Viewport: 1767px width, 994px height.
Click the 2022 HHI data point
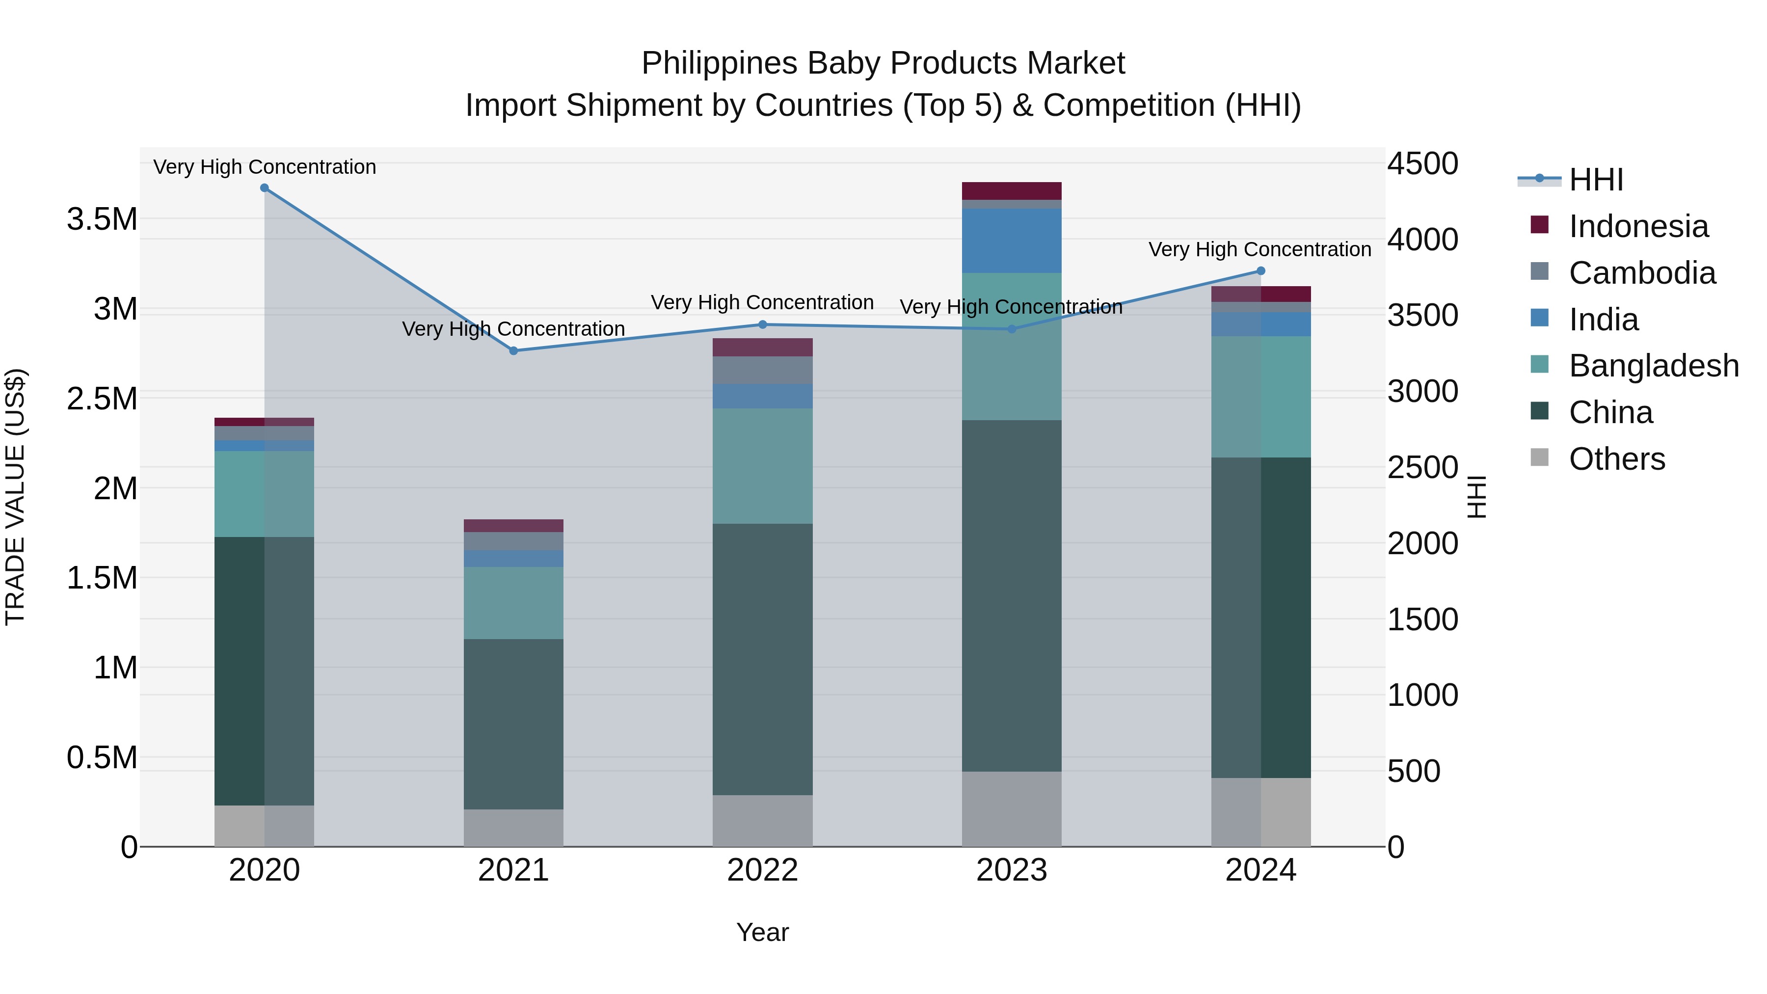pos(762,324)
